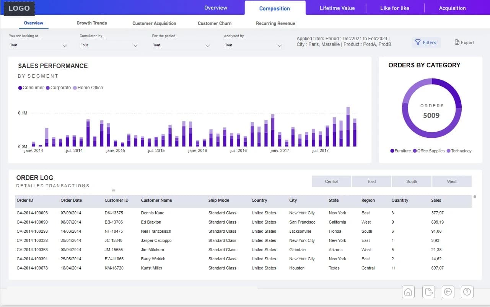The height and width of the screenshot is (307, 490).
Task: Sort by Order ID column header
Action: (25, 200)
